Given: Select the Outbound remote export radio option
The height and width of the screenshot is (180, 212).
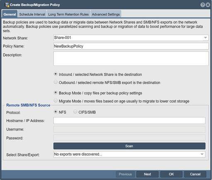Looking at the screenshot, I should (x=55, y=82).
